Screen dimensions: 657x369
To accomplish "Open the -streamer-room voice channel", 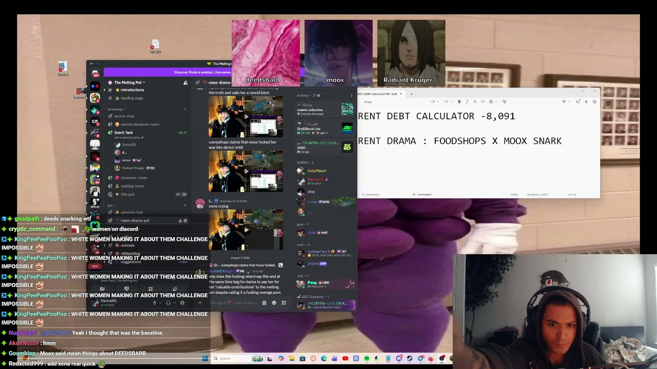I will point(133,178).
